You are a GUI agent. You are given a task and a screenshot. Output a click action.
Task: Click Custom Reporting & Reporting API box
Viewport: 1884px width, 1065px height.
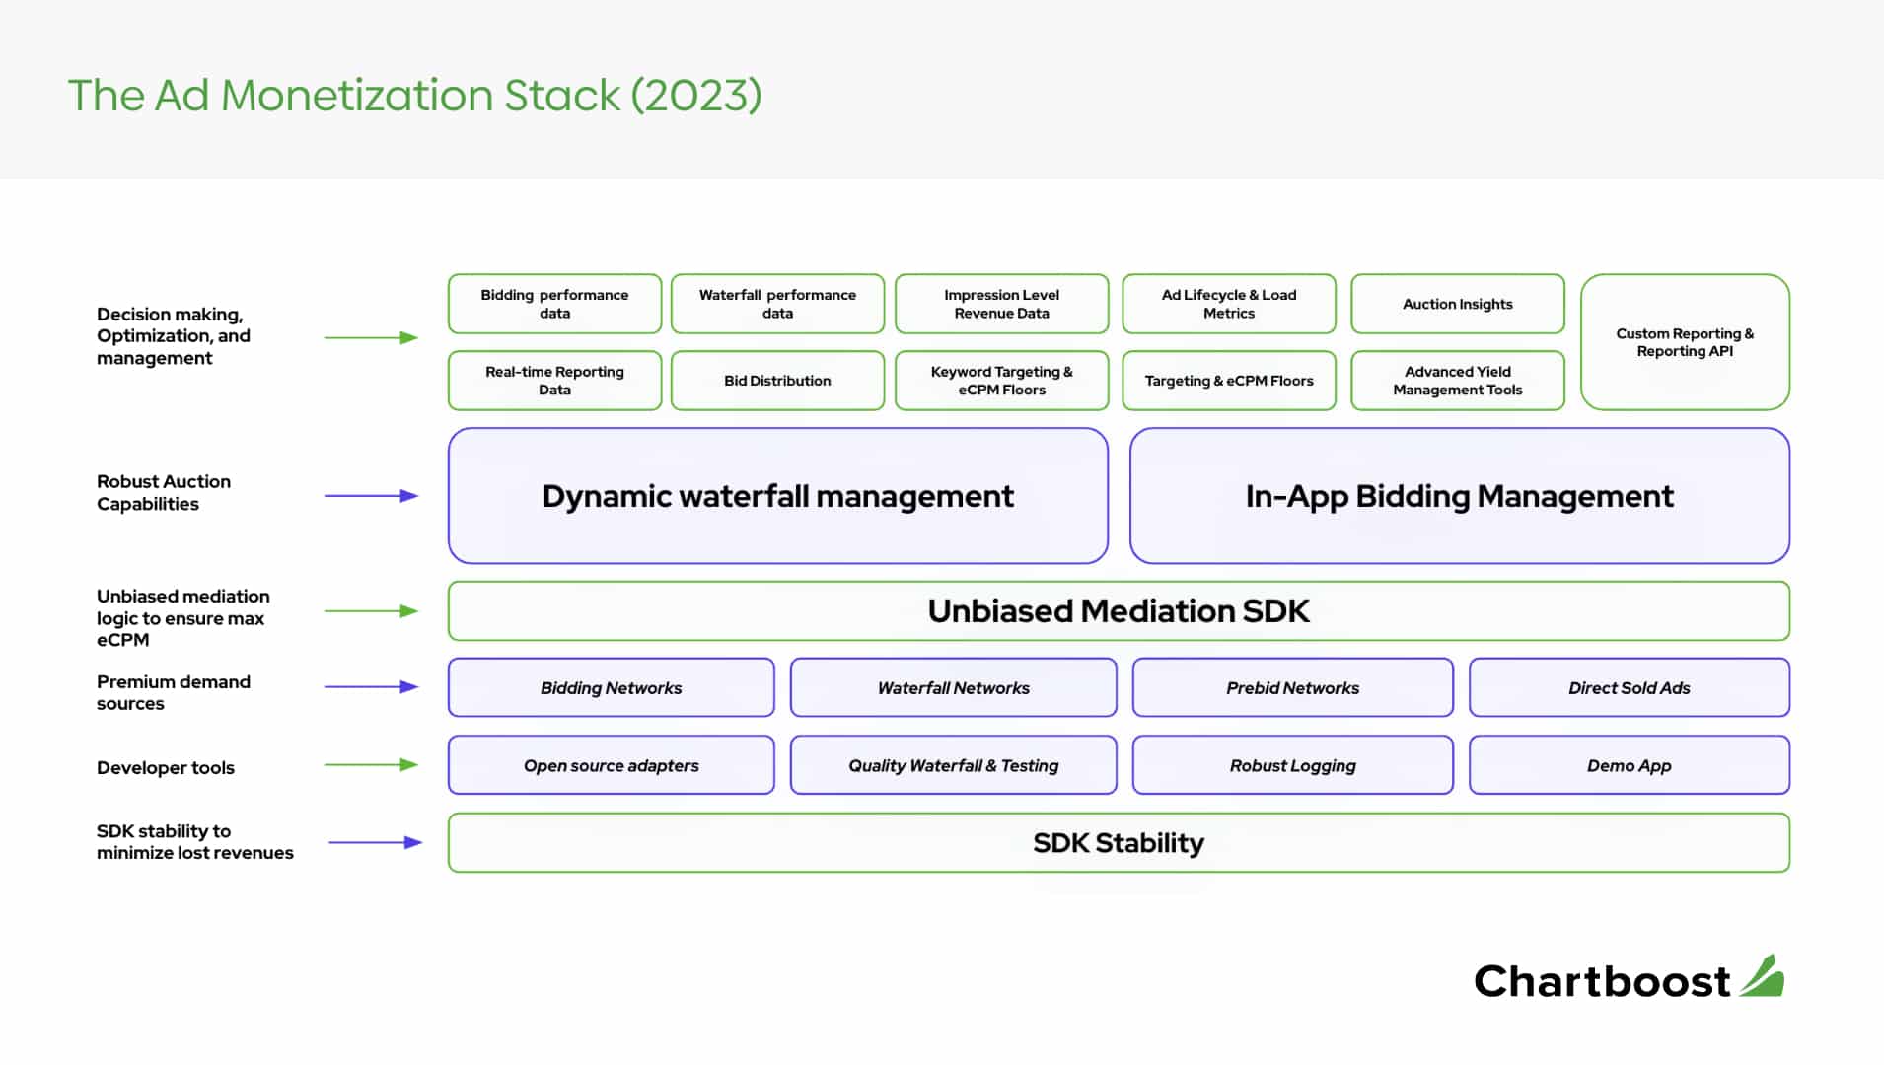[x=1685, y=342]
